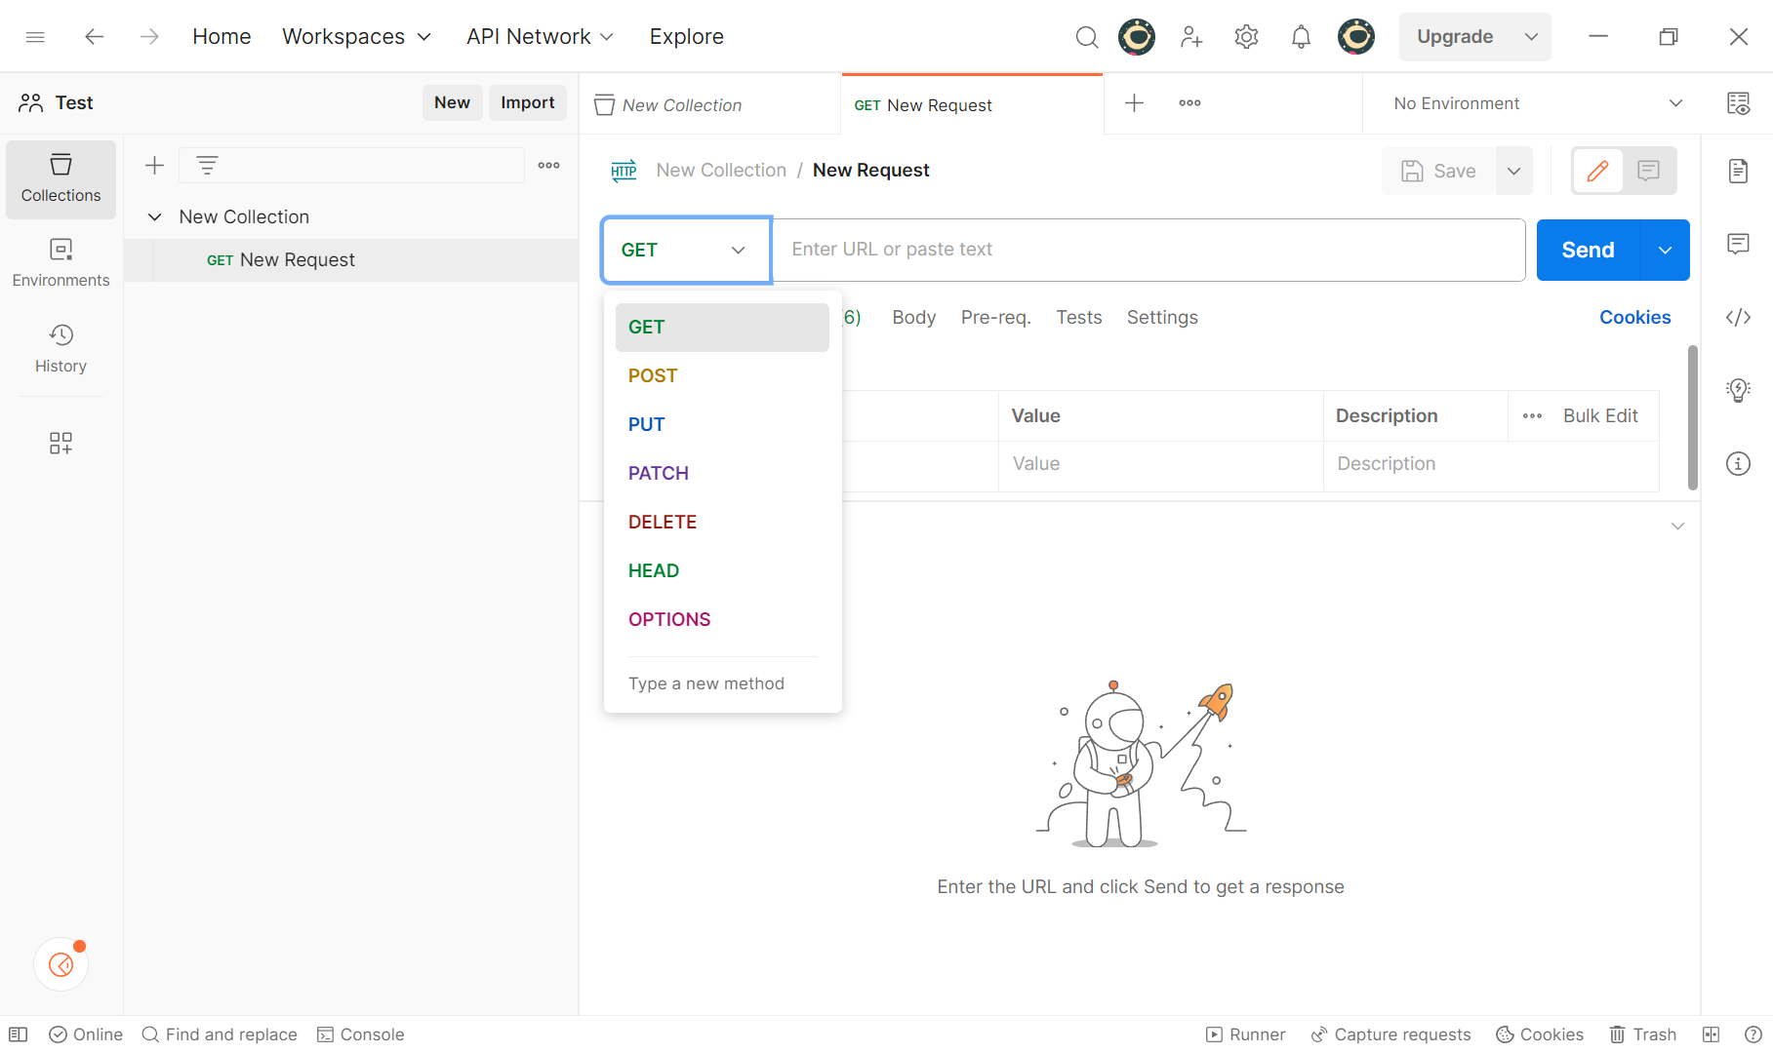This screenshot has height=1053, width=1773.
Task: Open the Cookies link
Action: (1634, 318)
